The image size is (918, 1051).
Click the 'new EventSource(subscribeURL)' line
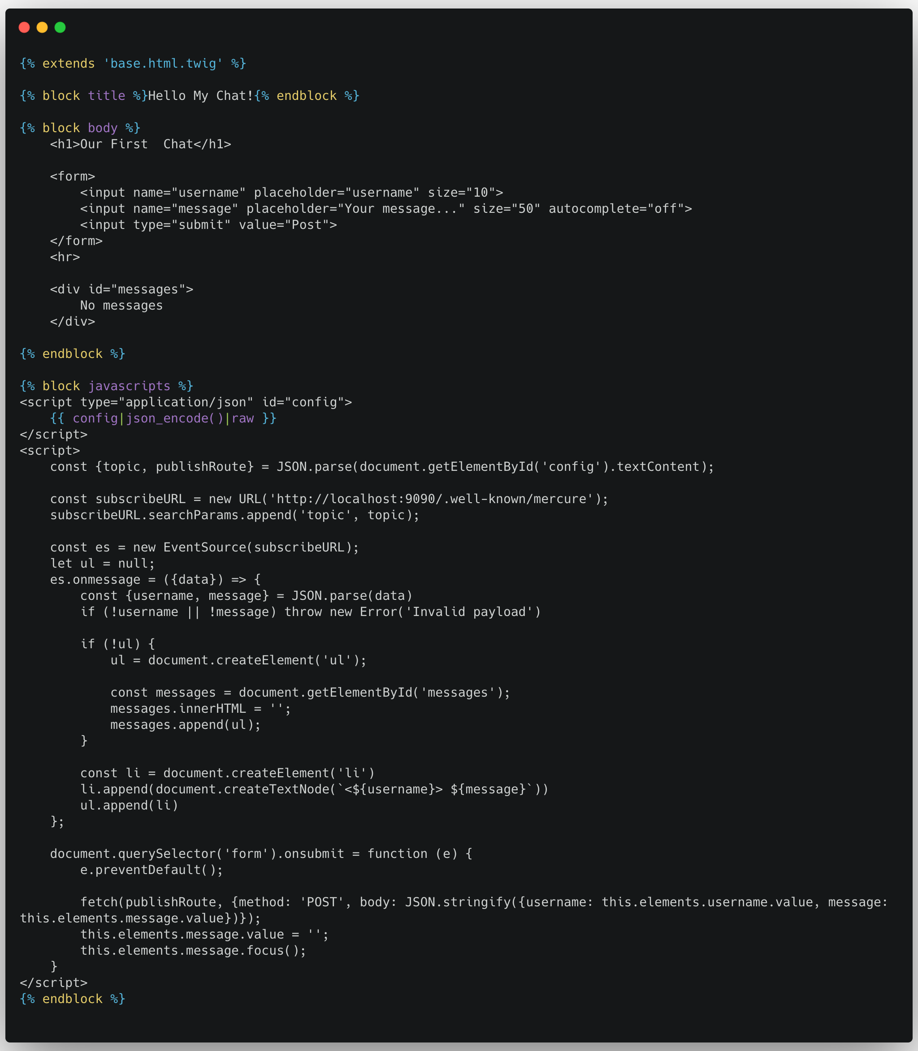point(204,547)
